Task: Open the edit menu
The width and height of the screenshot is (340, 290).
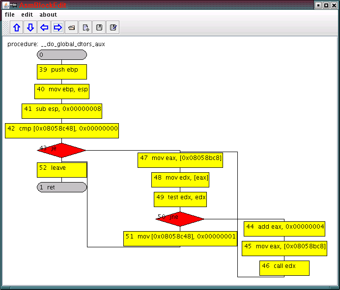Action: tap(27, 15)
